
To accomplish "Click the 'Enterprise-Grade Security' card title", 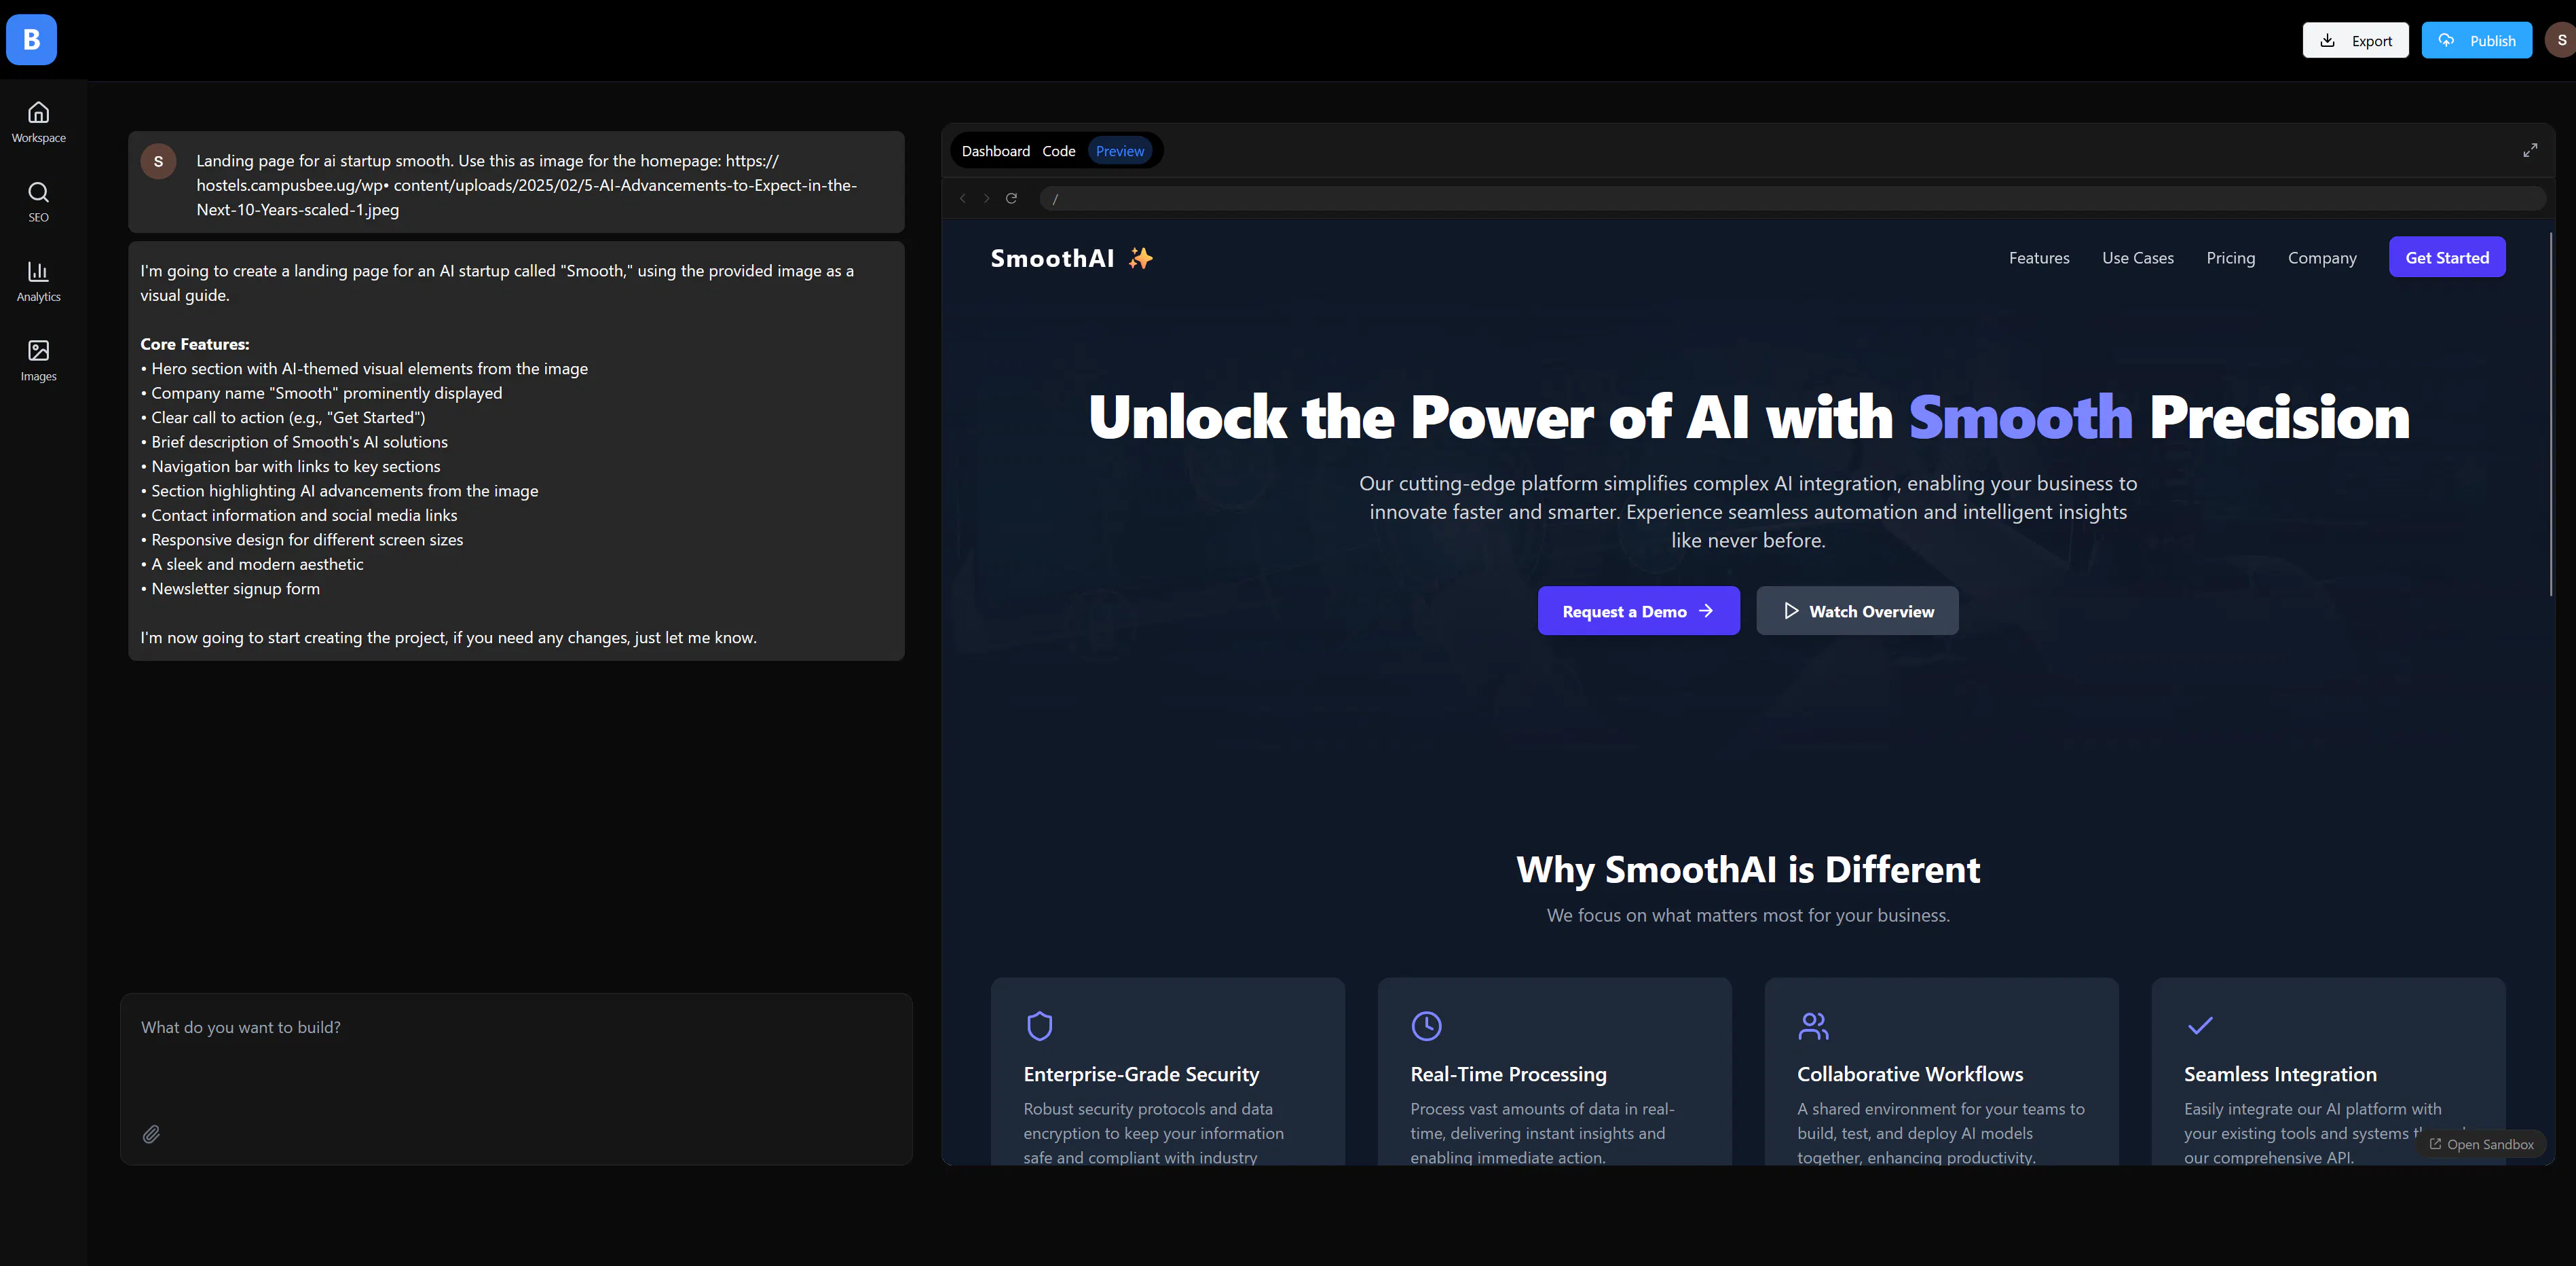I will (1141, 1074).
